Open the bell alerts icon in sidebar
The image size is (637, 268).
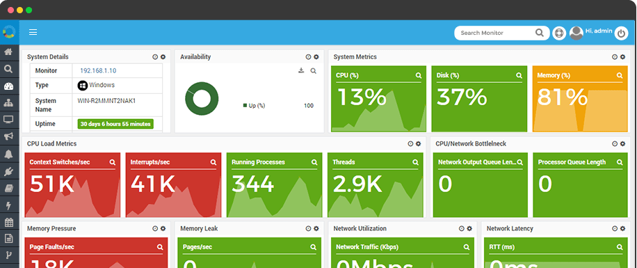click(x=8, y=154)
